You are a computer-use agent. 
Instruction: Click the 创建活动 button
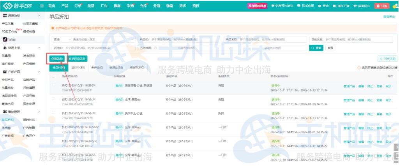pos(57,58)
